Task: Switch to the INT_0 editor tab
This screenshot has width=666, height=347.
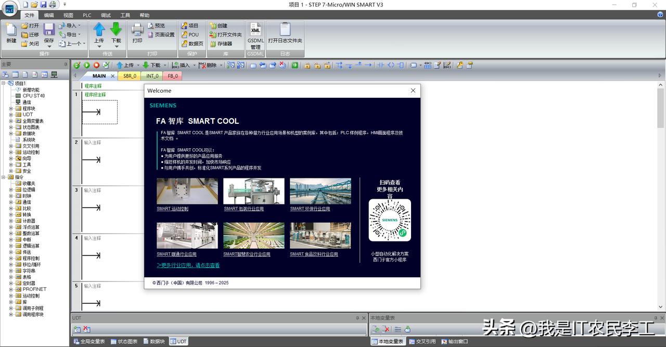Action: [x=152, y=76]
